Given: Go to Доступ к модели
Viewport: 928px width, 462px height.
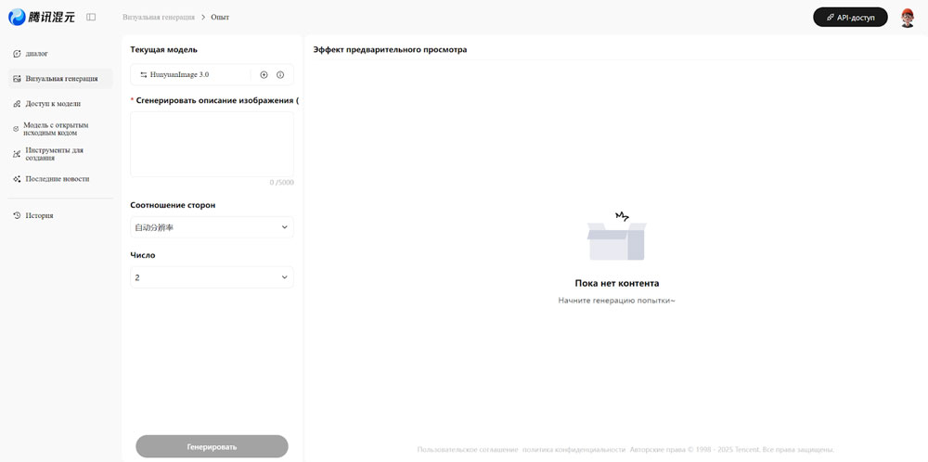Looking at the screenshot, I should (52, 104).
